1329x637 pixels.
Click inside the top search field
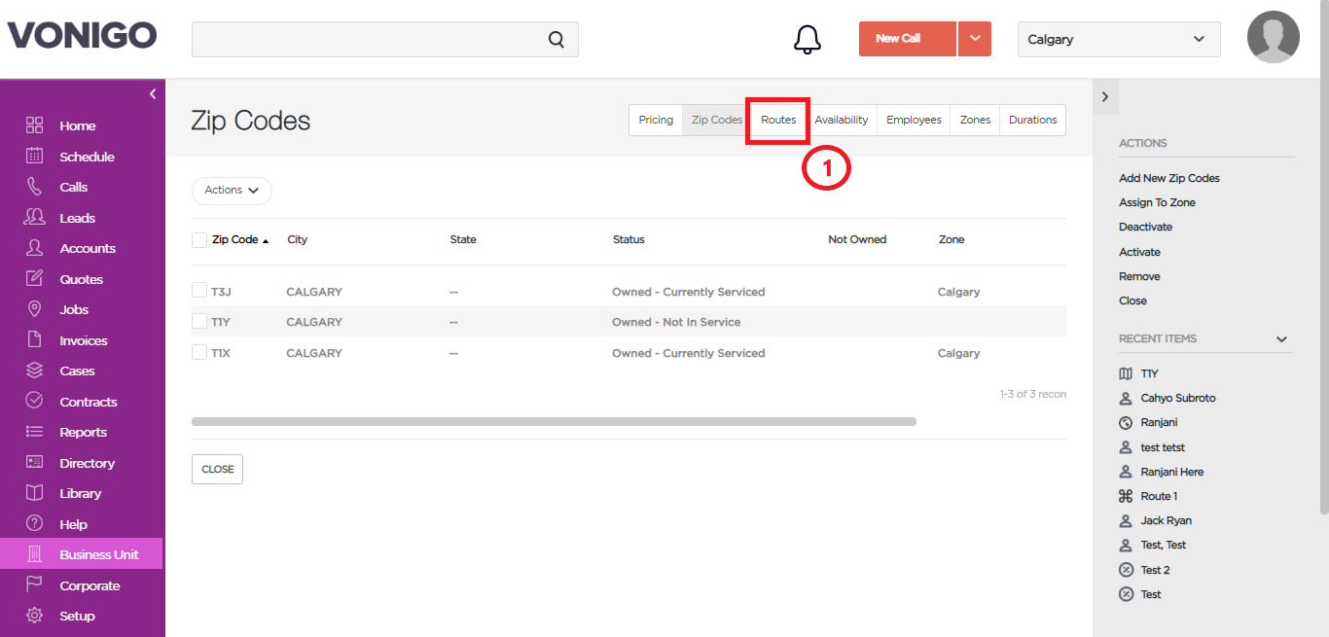click(370, 40)
